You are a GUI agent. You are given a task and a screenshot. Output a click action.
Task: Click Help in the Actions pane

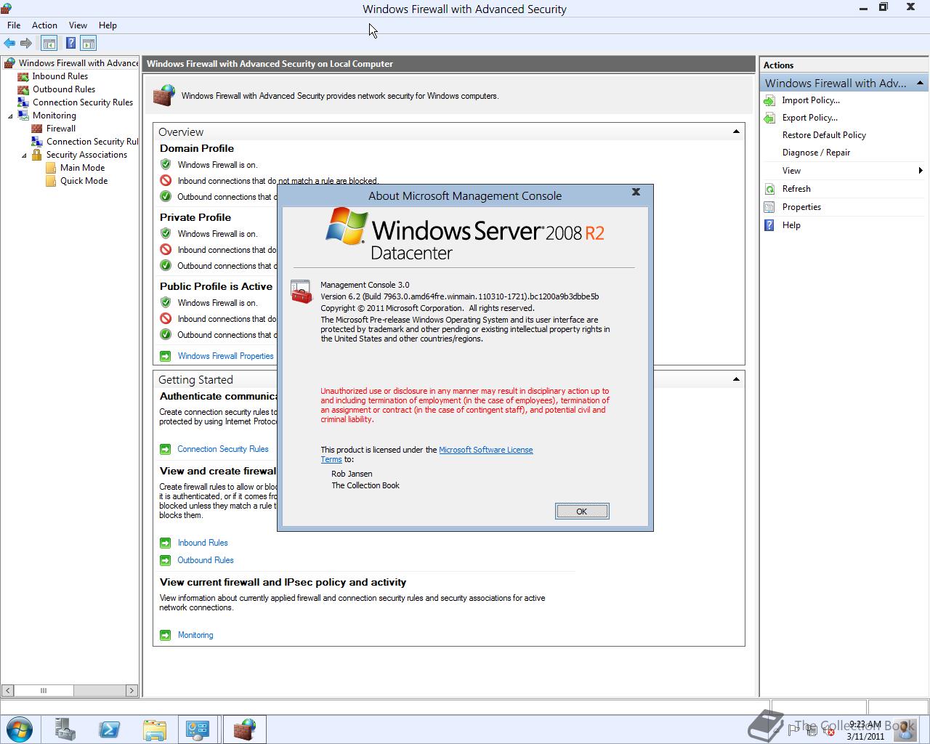click(791, 225)
